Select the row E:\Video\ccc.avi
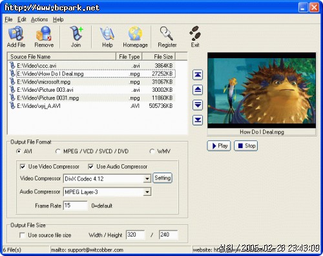The width and height of the screenshot is (323, 256). 92,65
